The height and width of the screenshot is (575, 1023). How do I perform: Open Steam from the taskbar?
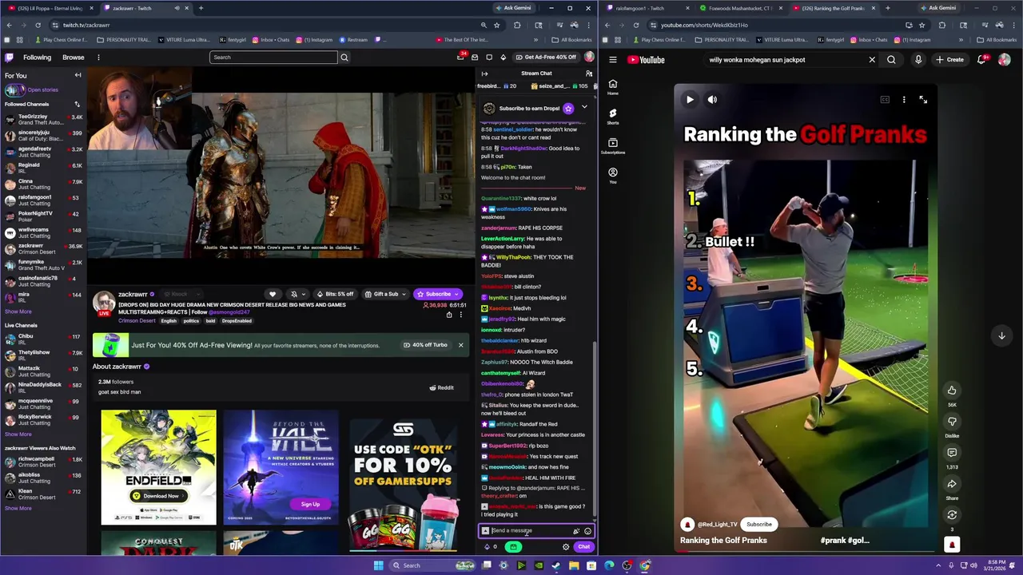tap(556, 565)
